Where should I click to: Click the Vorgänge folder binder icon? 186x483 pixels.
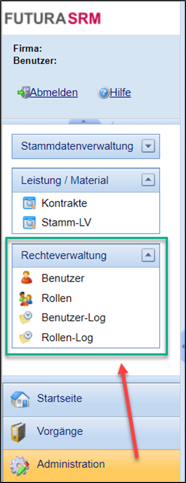click(18, 432)
